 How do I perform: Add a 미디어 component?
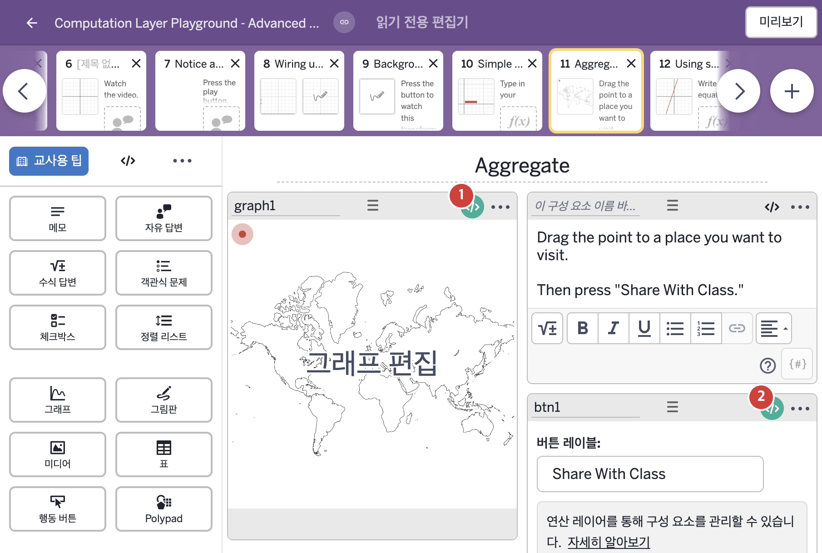coord(58,454)
